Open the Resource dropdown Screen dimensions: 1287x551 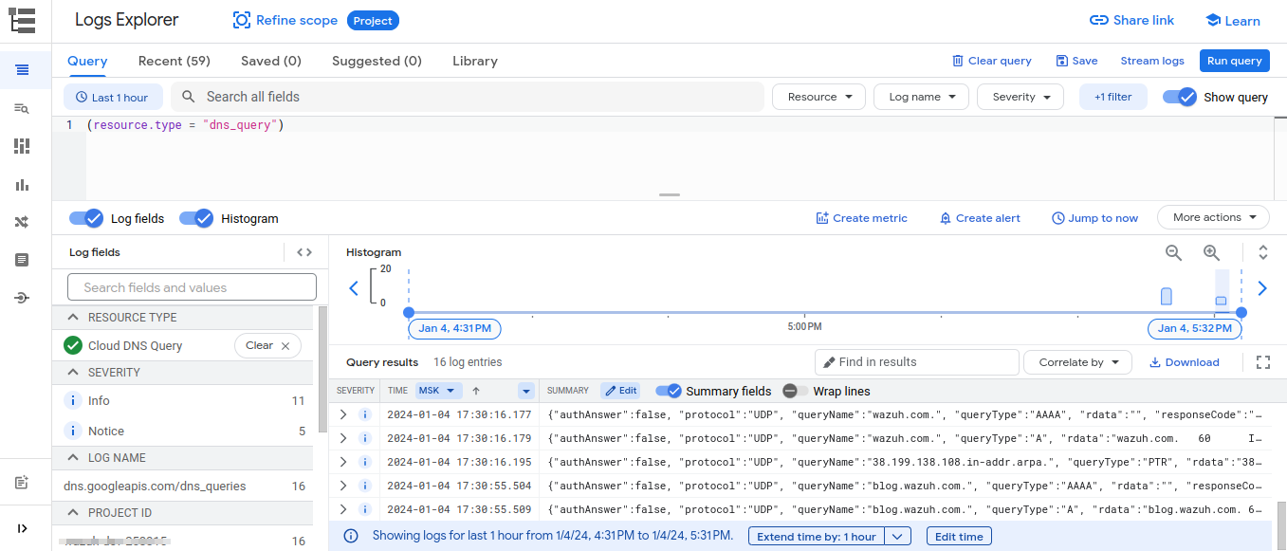tap(818, 96)
